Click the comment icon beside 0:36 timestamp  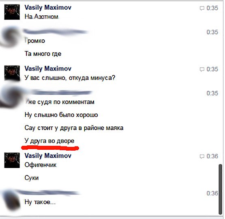click(202, 156)
